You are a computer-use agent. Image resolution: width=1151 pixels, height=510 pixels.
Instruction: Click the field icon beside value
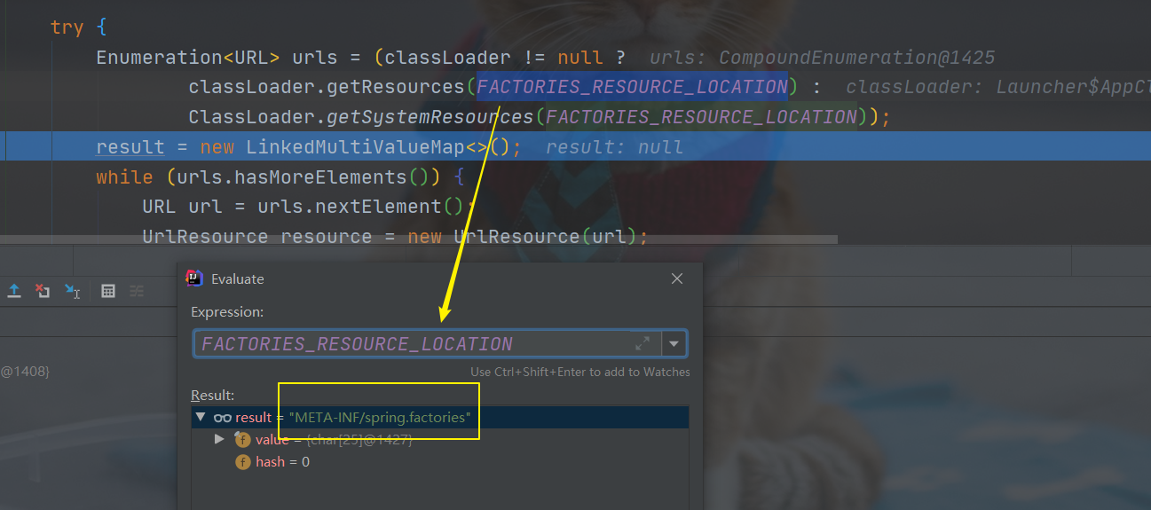[x=242, y=439]
